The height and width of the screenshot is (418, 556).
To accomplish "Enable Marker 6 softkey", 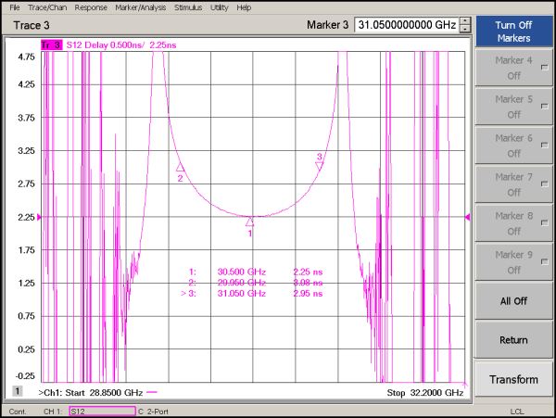I will [513, 145].
